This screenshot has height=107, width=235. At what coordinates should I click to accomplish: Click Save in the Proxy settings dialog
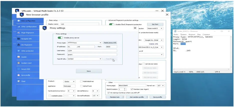(89, 71)
